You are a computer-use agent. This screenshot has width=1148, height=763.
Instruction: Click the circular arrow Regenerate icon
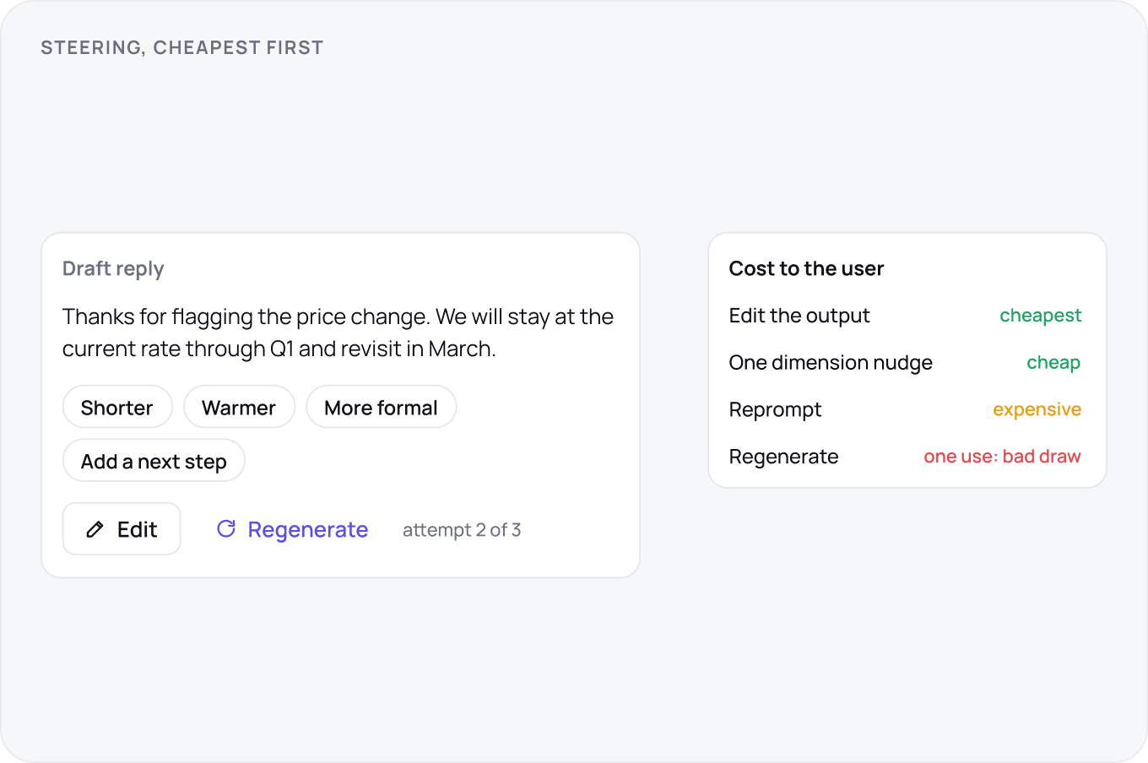click(226, 528)
